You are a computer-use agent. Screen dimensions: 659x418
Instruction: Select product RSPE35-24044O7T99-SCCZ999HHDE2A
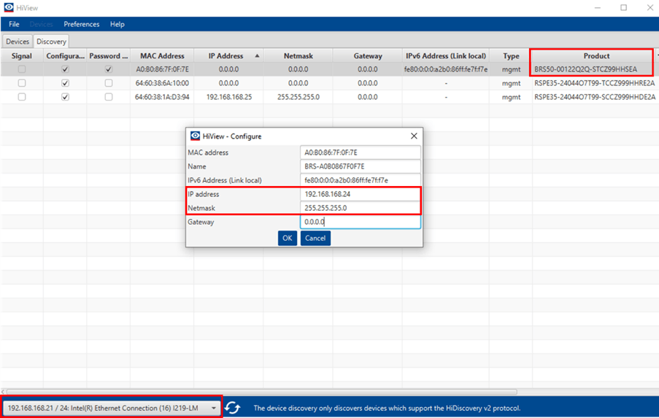pos(595,97)
